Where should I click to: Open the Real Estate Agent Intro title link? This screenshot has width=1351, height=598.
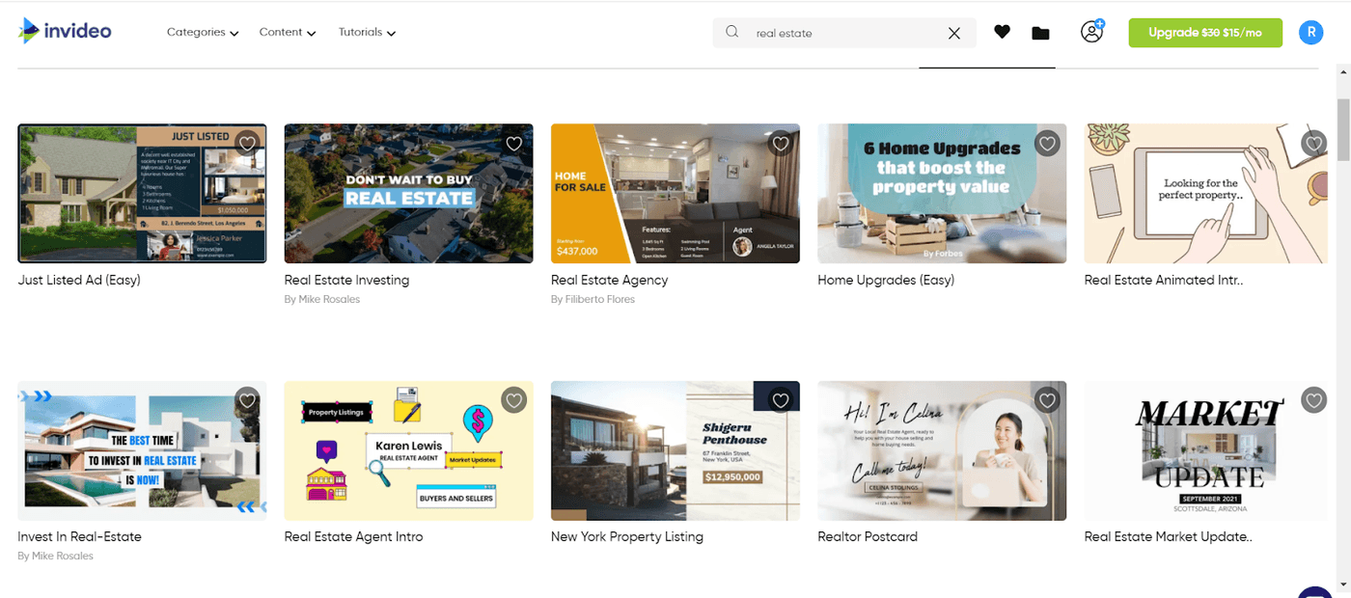(353, 536)
